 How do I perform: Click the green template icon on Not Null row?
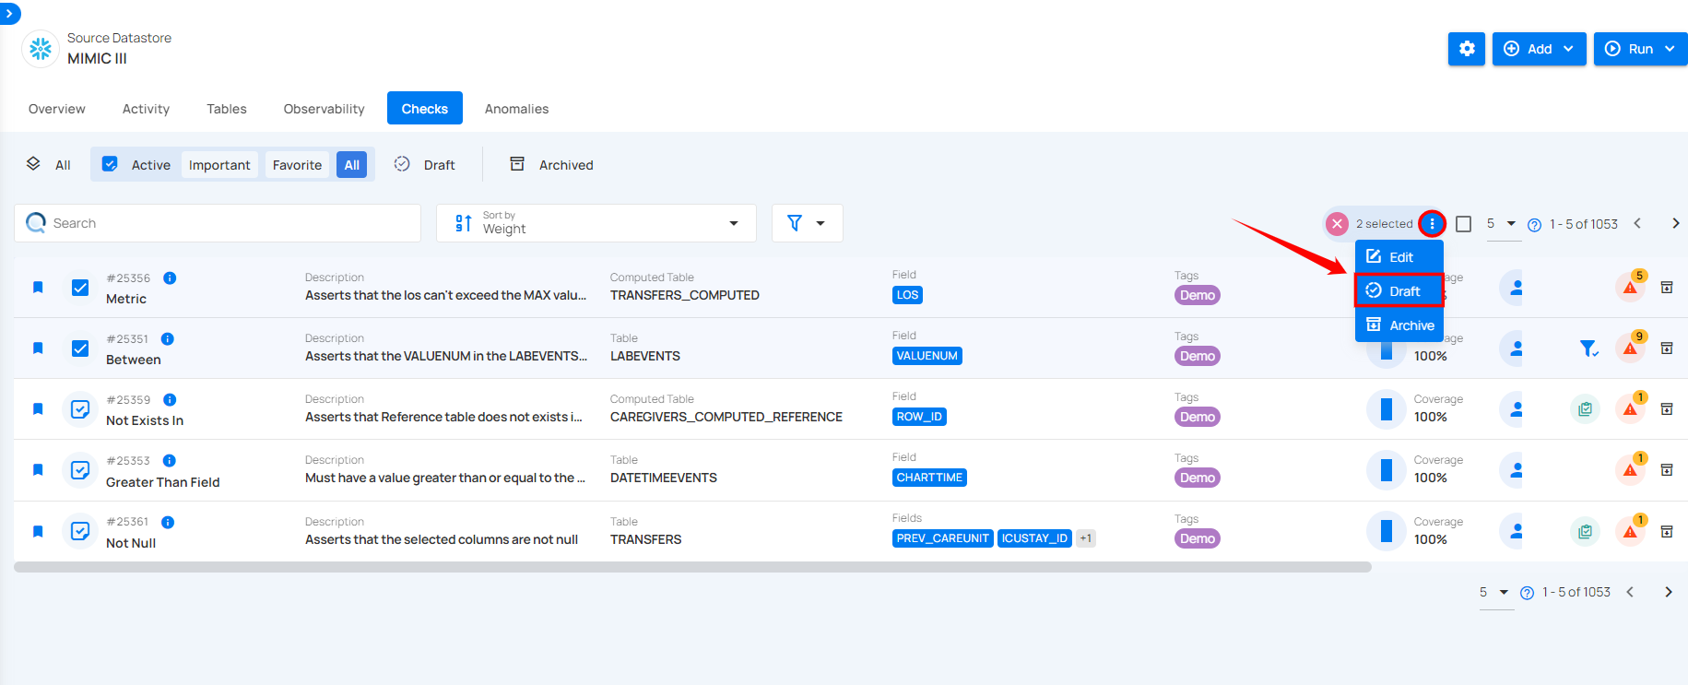(1585, 531)
